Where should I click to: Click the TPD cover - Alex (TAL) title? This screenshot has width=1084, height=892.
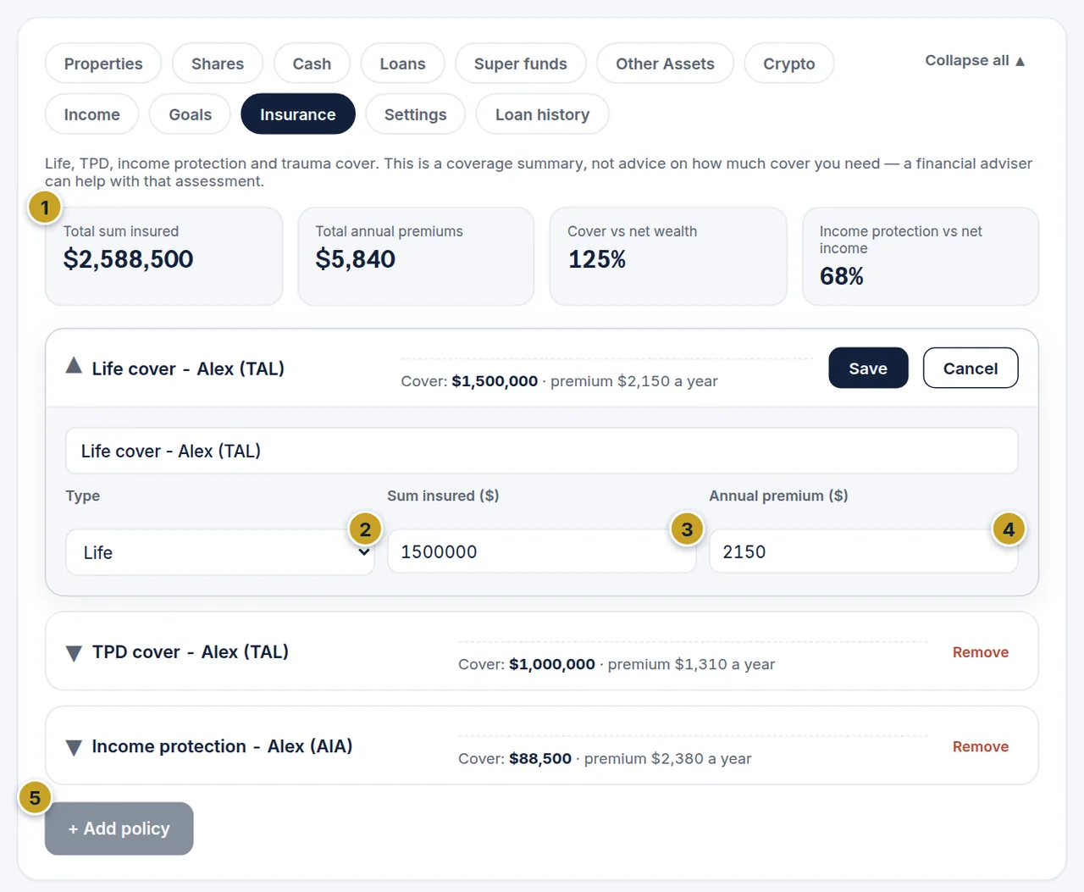tap(191, 651)
